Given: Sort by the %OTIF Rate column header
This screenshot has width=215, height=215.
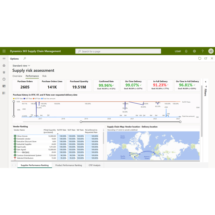Looking at the screenshot, I should coord(62,130).
